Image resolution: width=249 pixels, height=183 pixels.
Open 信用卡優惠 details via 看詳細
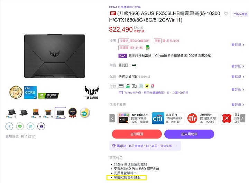click(x=238, y=105)
